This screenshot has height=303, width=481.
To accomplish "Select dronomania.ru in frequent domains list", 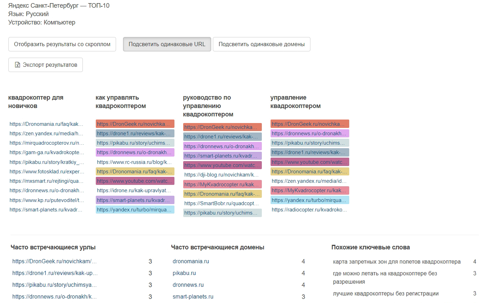I will 191,261.
